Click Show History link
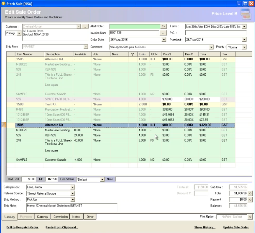 tap(205, 227)
